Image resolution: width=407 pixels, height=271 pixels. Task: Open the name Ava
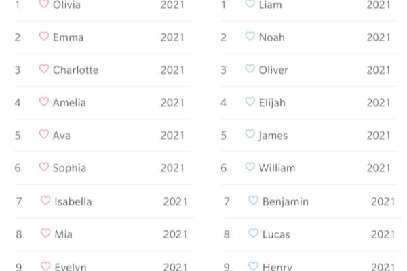coord(62,135)
